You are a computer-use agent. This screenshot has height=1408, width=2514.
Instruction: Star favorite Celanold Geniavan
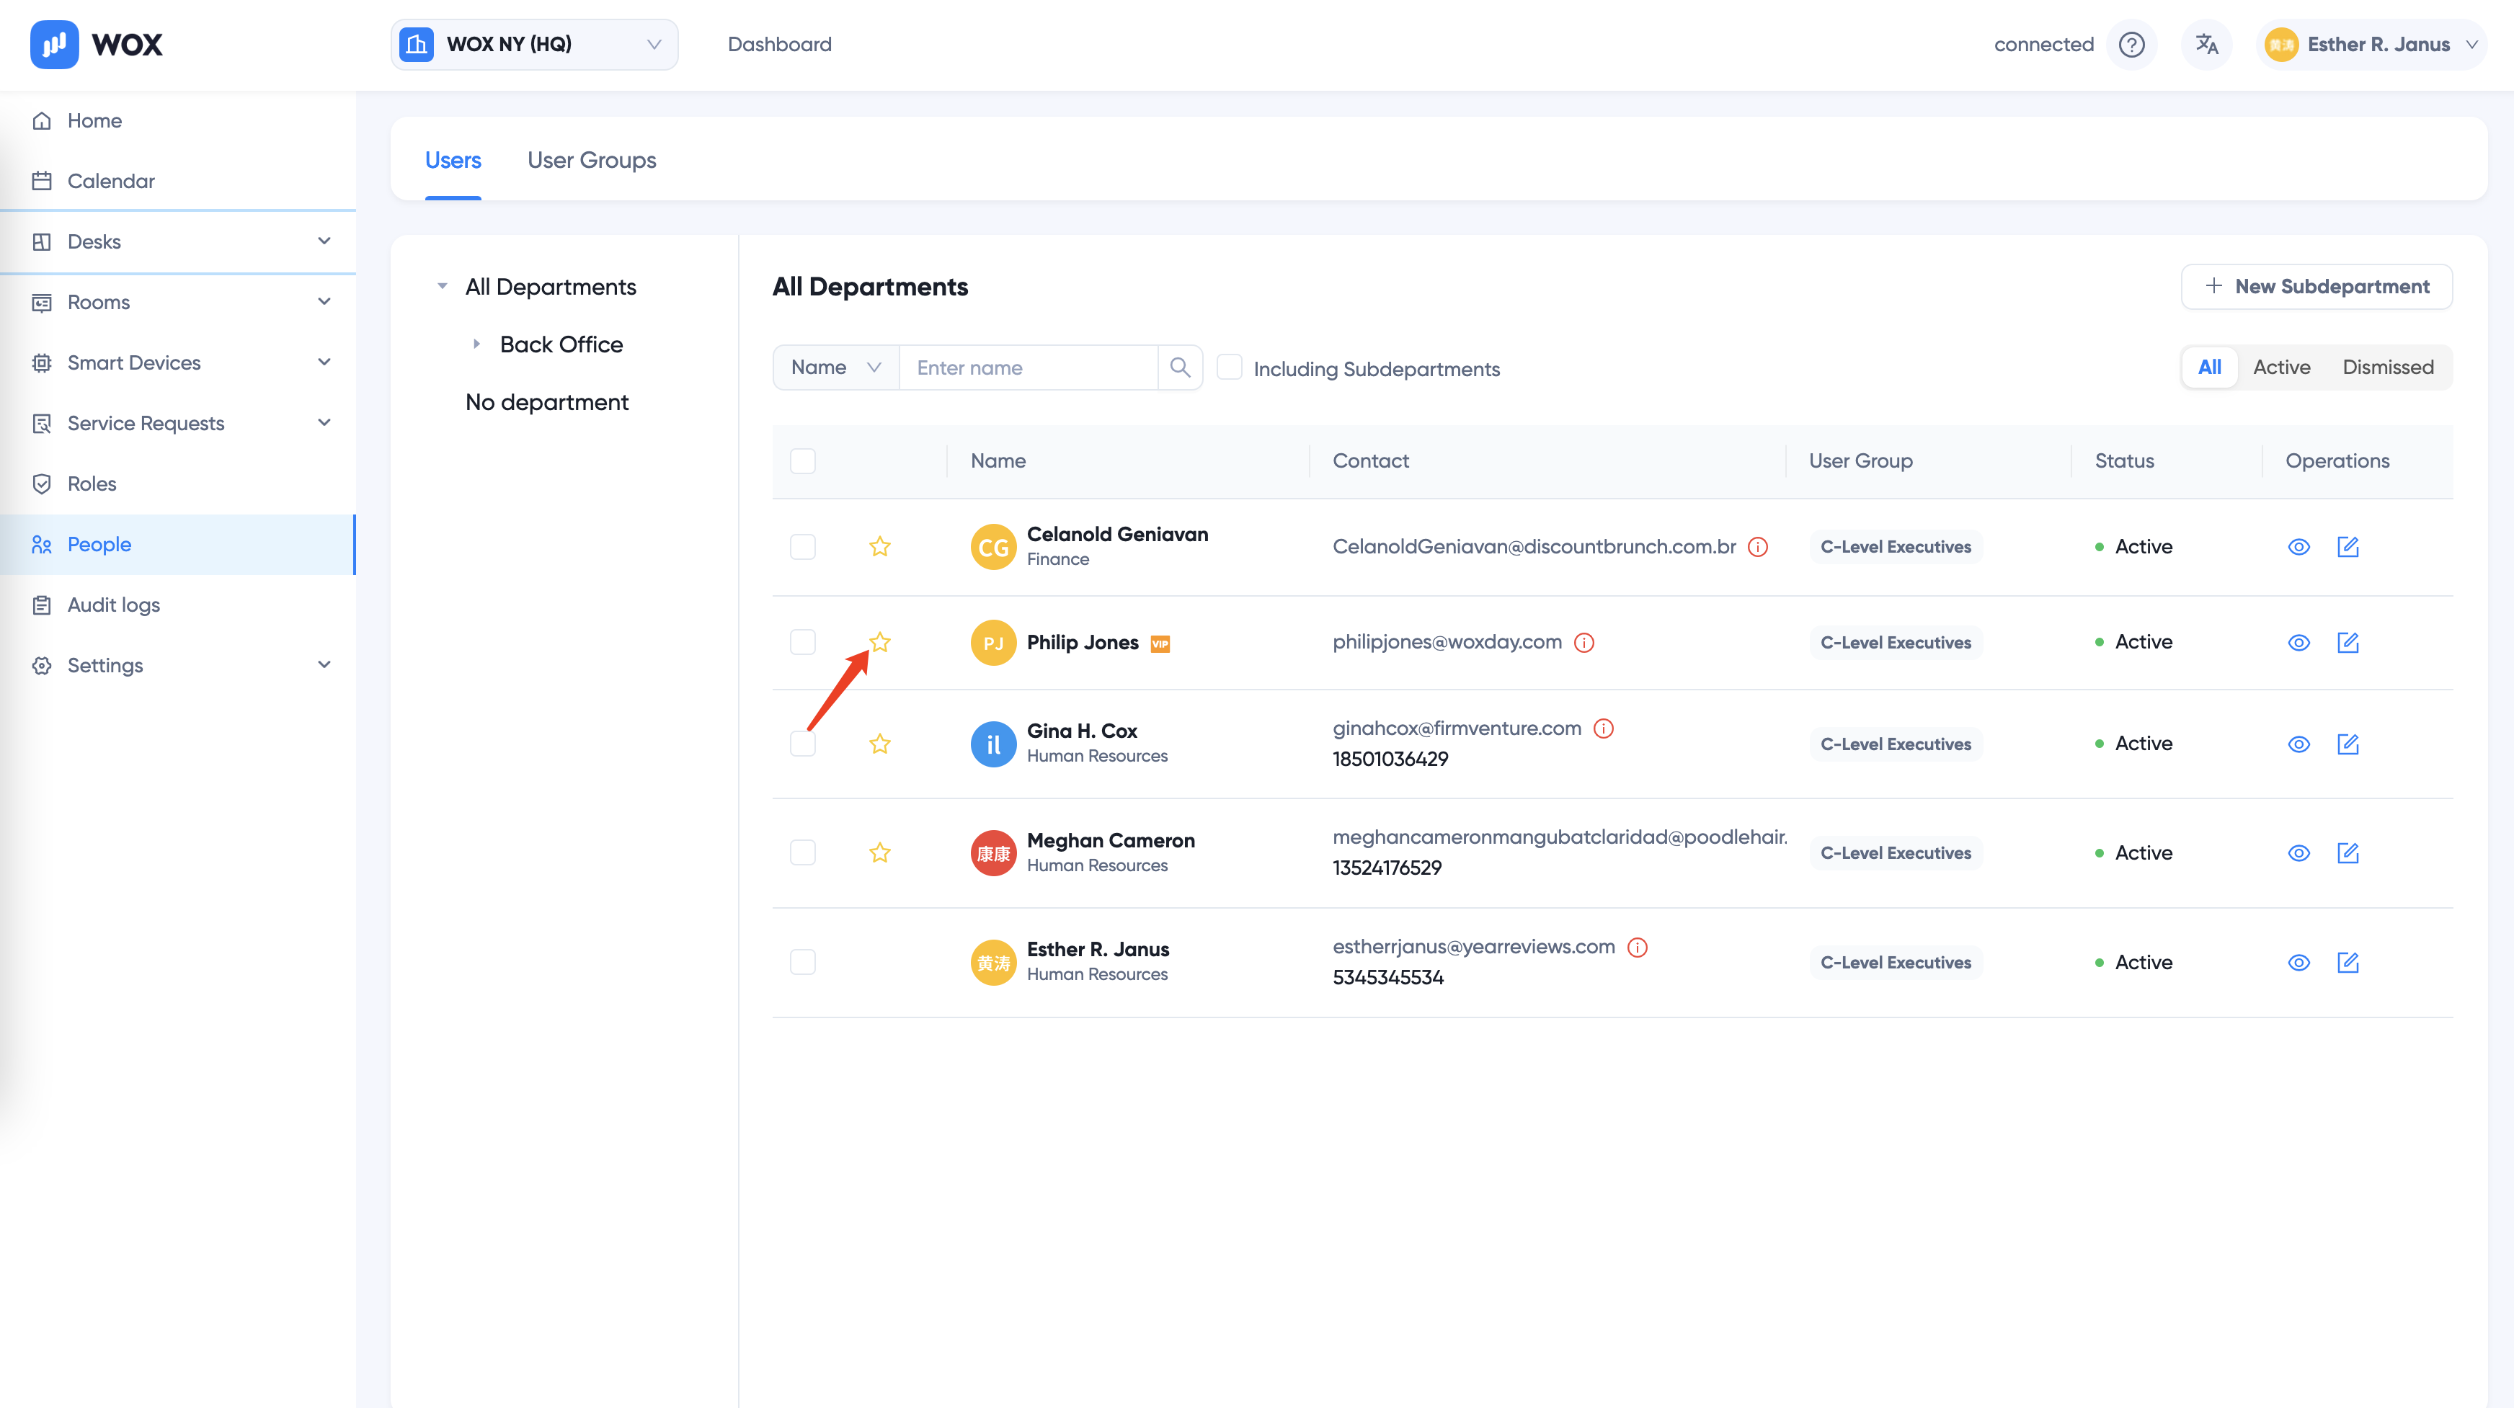tap(879, 546)
